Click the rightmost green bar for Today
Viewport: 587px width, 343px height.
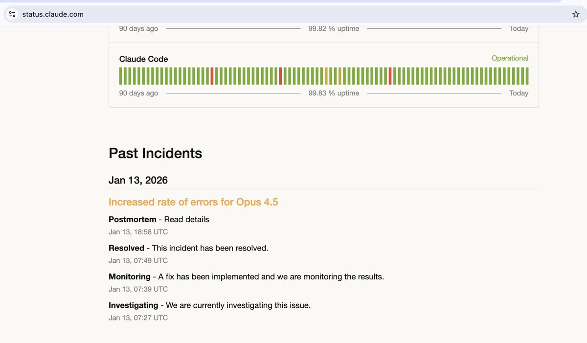527,76
